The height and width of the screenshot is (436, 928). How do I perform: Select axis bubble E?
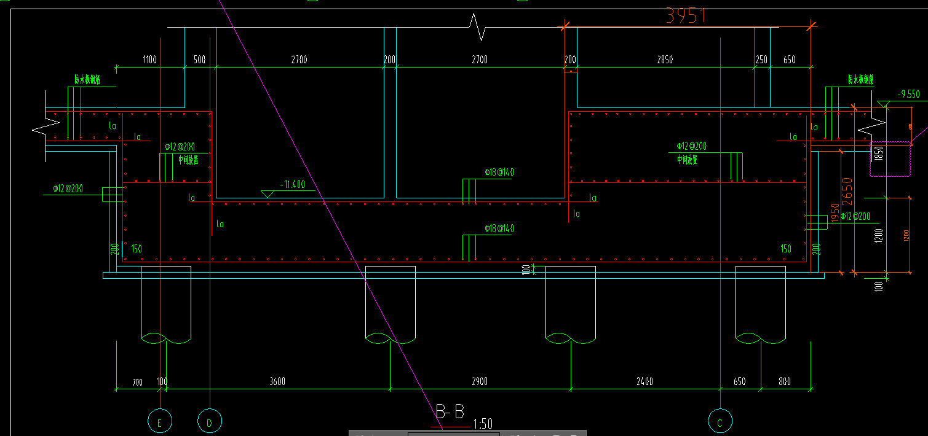[160, 421]
